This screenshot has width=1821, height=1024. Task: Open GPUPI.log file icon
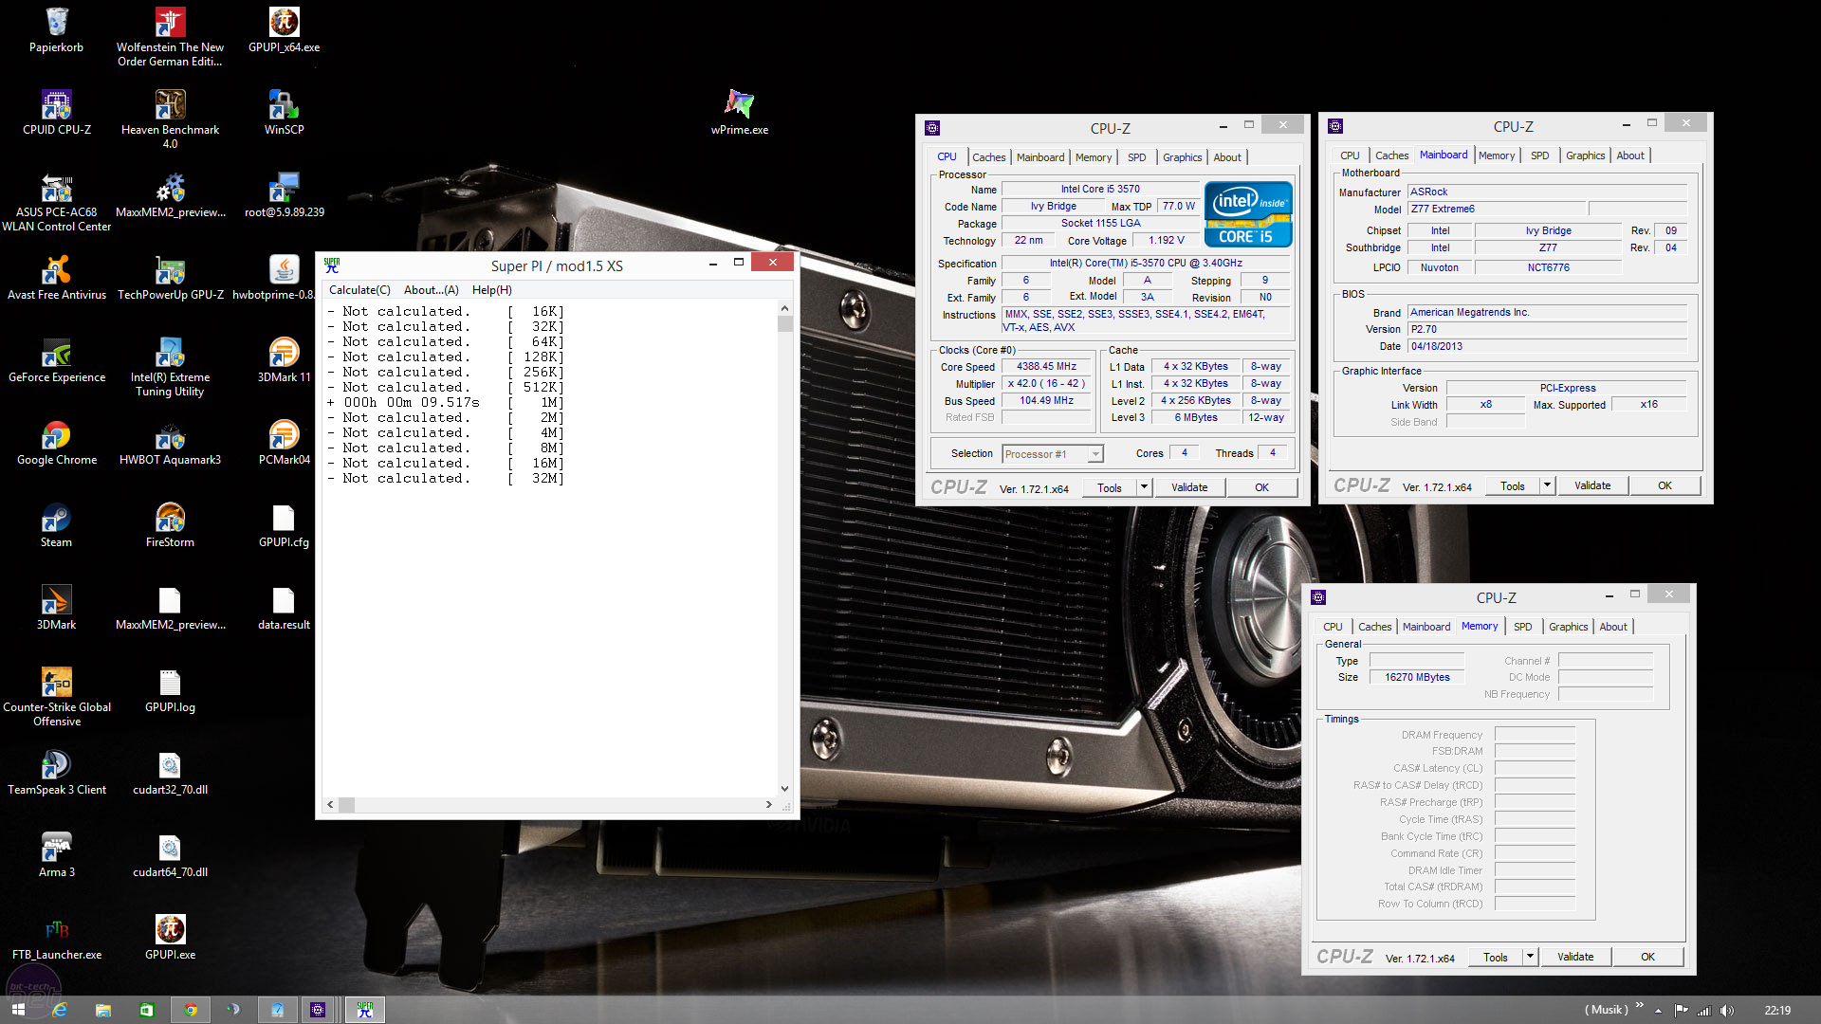(x=170, y=690)
